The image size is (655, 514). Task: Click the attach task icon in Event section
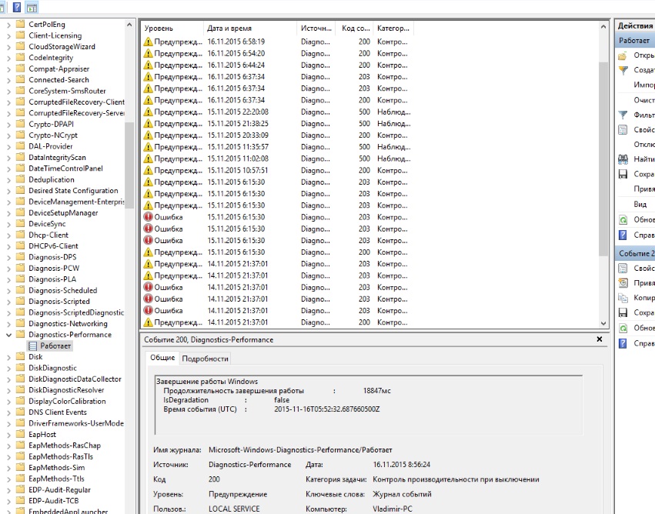coord(623,283)
